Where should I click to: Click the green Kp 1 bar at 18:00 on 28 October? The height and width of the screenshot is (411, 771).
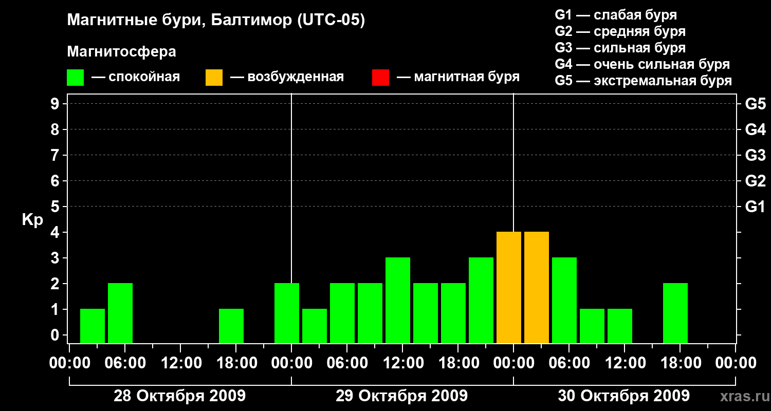coord(231,326)
